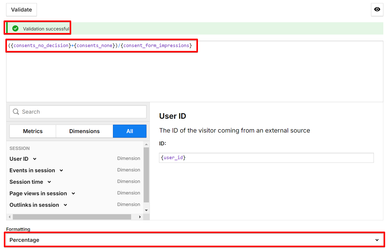
Task: Expand the User ID dropdown
Action: click(35, 159)
